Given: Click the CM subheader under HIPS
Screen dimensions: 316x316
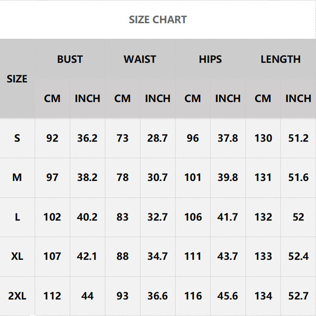Looking at the screenshot, I should tap(193, 99).
